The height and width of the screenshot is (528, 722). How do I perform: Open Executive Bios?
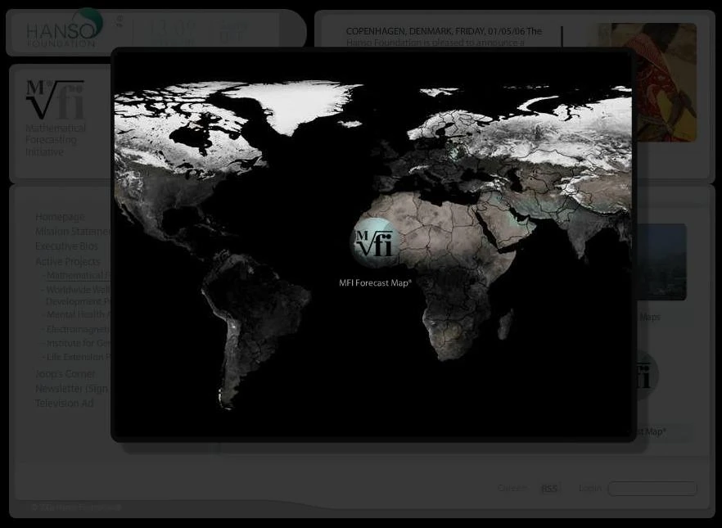click(x=67, y=246)
